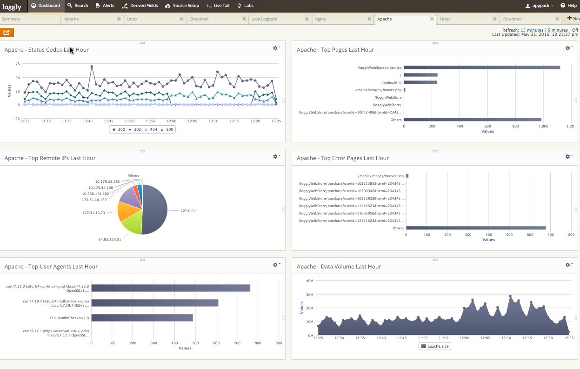The height and width of the screenshot is (369, 580).
Task: Click the orange edit dashboard icon
Action: point(7,33)
